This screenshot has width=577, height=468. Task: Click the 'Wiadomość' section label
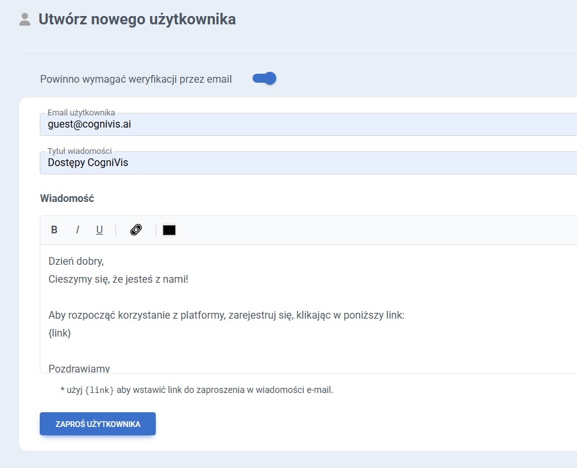tap(67, 199)
